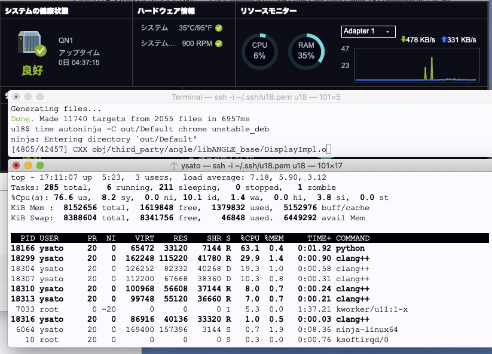The width and height of the screenshot is (492, 354).
Task: Click the 良好 health status label
Action: click(x=32, y=70)
